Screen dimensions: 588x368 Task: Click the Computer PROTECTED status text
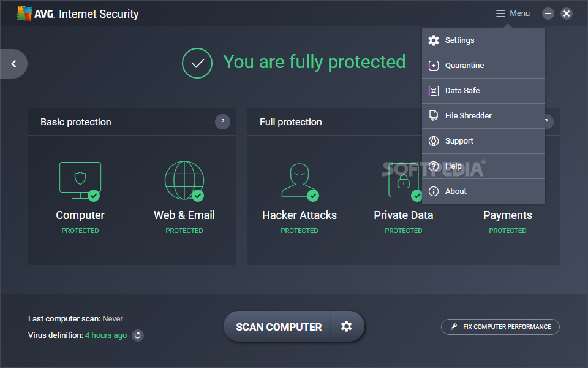pyautogui.click(x=80, y=231)
